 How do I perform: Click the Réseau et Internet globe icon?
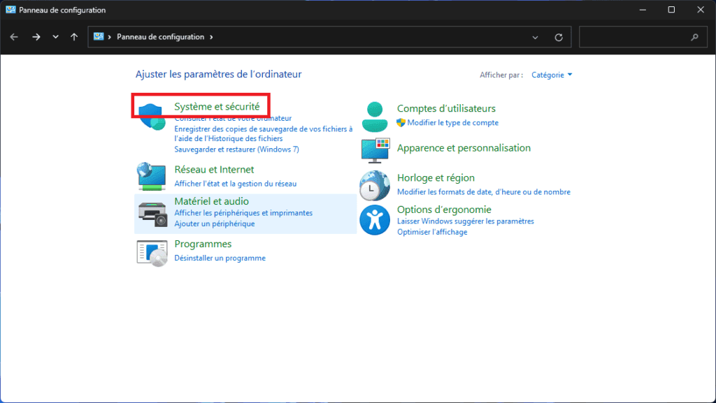point(151,176)
